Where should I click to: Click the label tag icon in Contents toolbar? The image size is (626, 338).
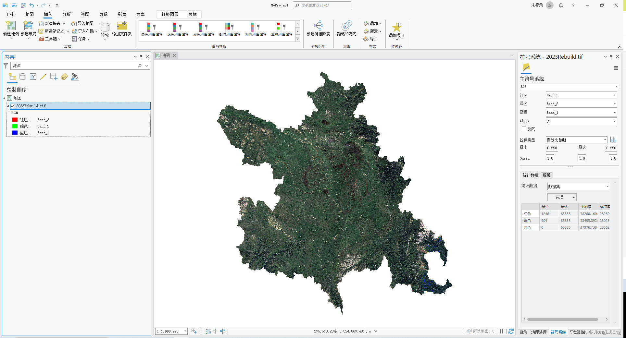coord(64,77)
